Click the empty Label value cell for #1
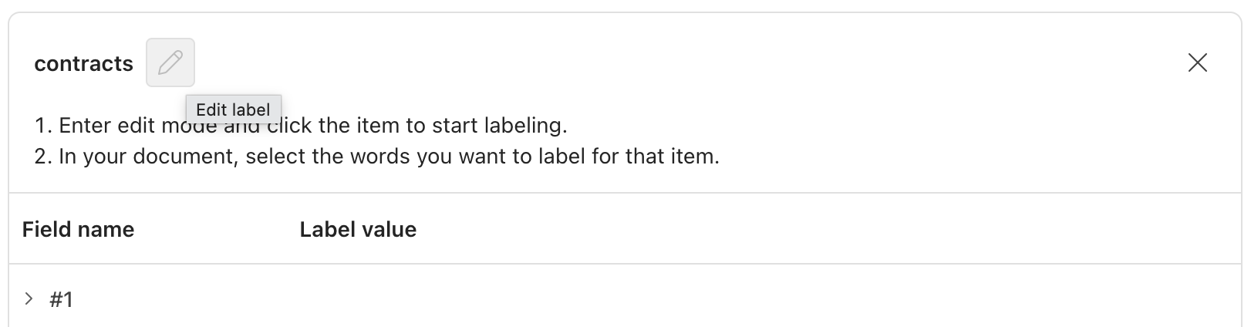This screenshot has height=327, width=1251. (x=540, y=299)
